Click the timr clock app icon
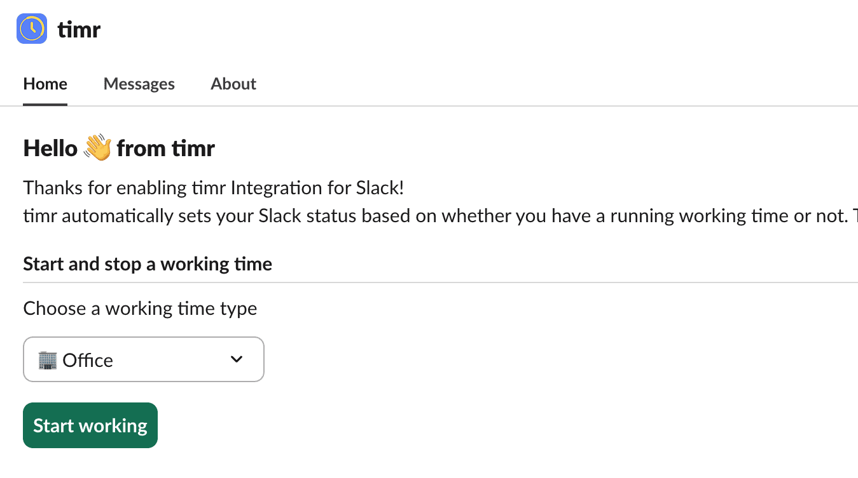Screen dimensions: 858x478 [x=32, y=29]
